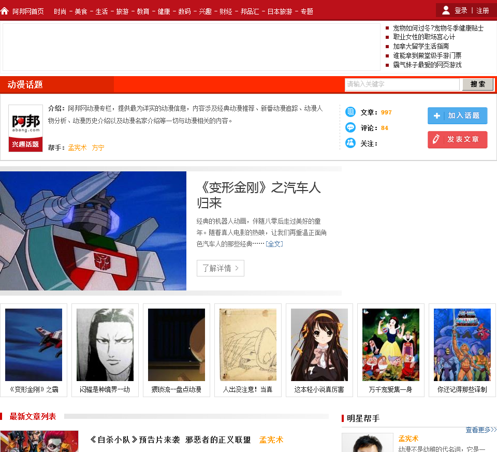Open the 闷骚是种境界 manga thumbnail
The height and width of the screenshot is (452, 497).
(105, 344)
